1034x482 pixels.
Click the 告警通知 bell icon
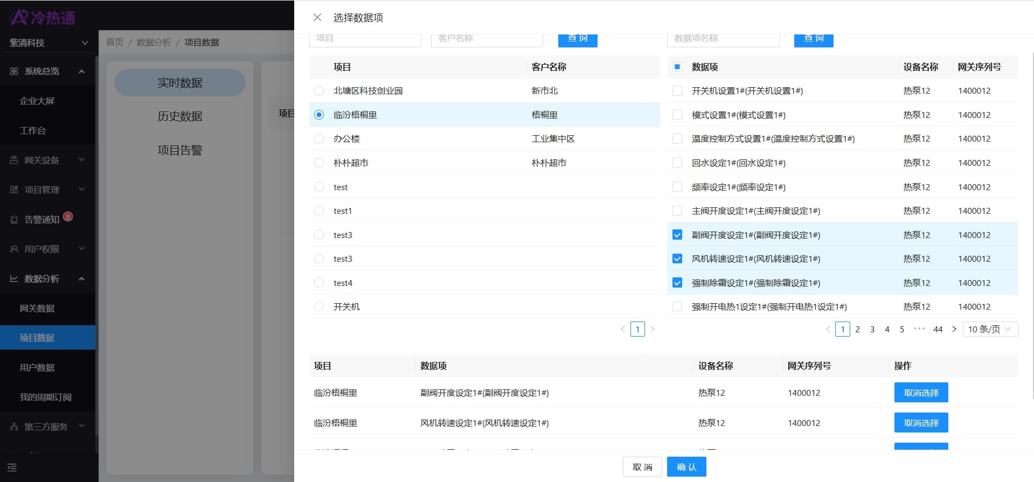[14, 219]
